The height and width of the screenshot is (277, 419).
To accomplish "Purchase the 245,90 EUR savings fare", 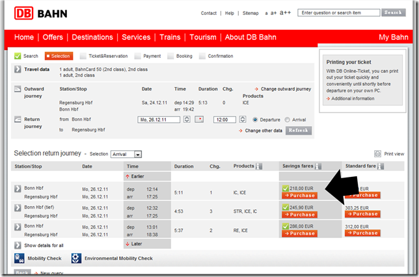I will [x=299, y=215].
